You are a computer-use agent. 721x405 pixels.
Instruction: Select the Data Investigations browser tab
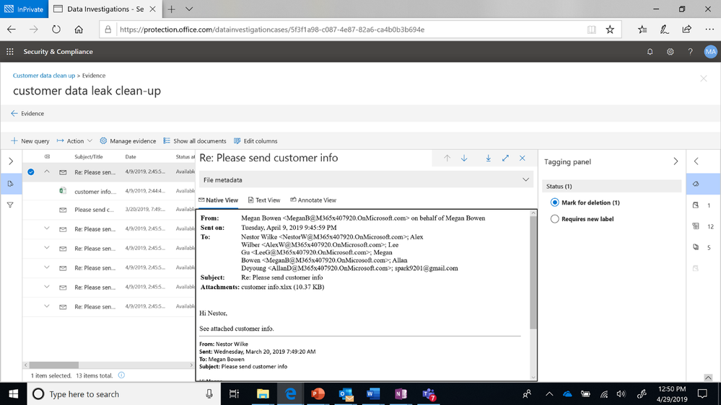(x=105, y=9)
